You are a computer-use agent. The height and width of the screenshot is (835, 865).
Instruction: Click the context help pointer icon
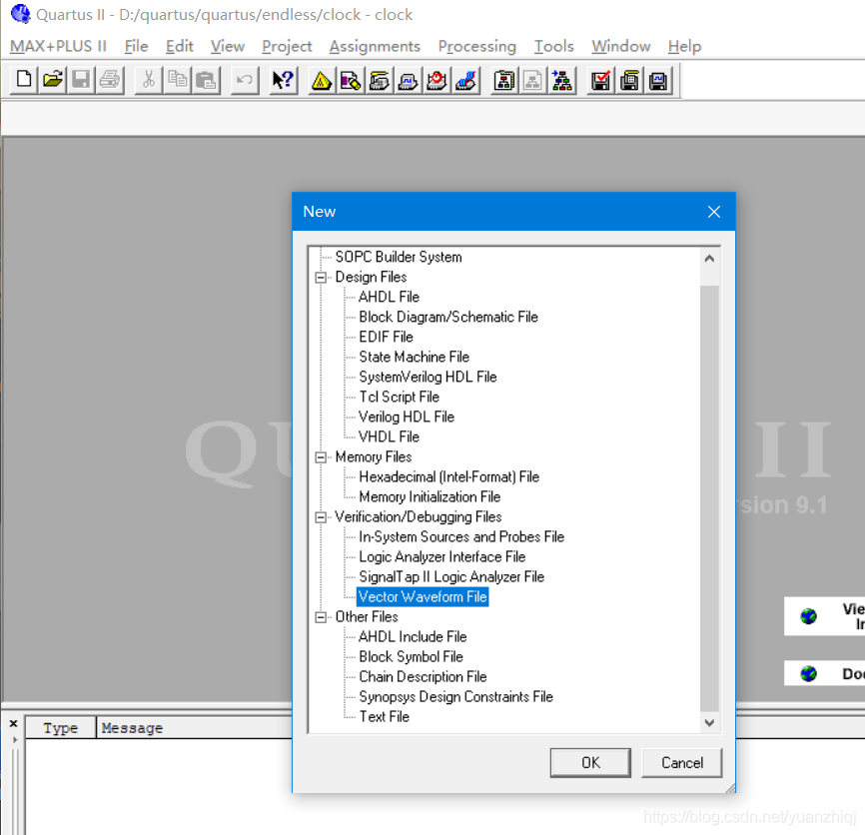click(x=283, y=80)
